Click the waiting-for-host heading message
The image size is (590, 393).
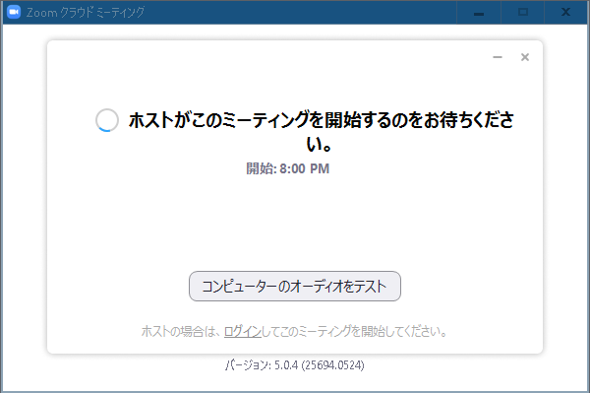pos(321,132)
